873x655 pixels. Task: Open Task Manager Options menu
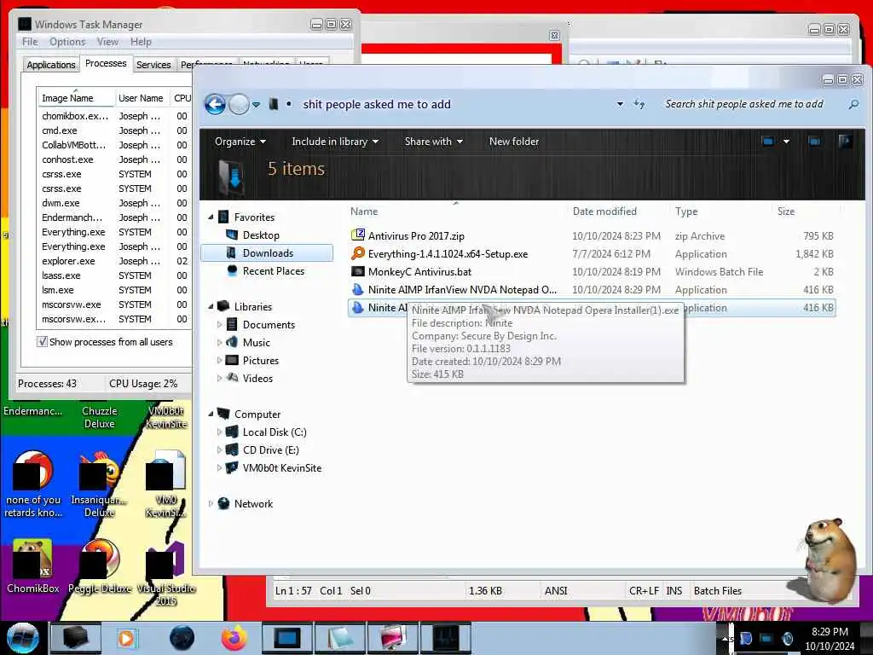point(67,42)
